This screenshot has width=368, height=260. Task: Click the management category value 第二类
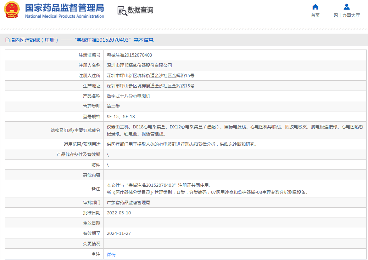point(113,106)
